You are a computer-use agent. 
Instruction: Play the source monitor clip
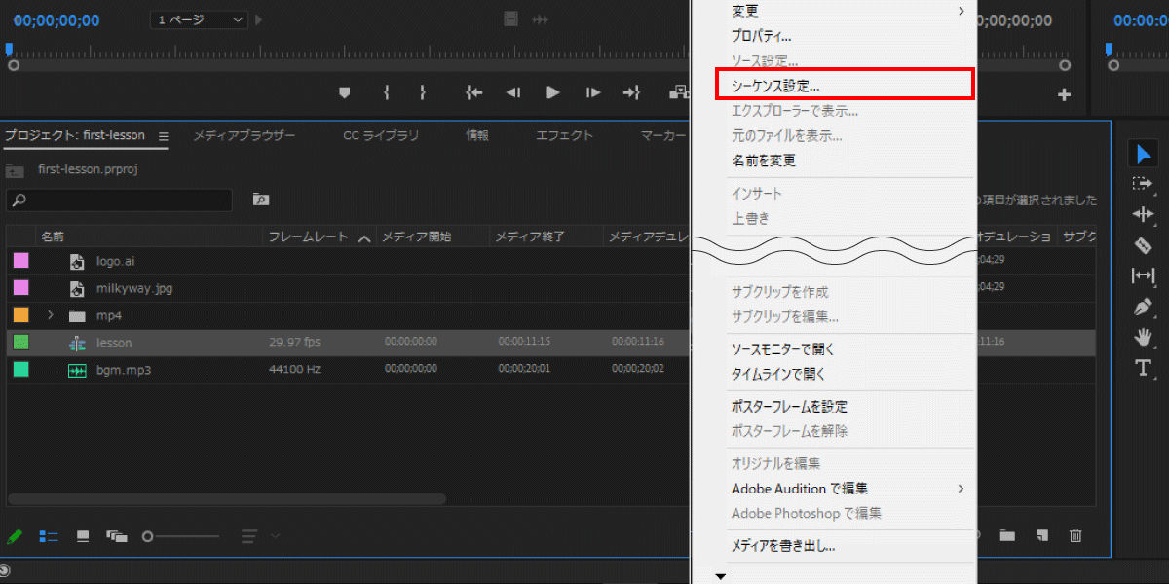(552, 92)
